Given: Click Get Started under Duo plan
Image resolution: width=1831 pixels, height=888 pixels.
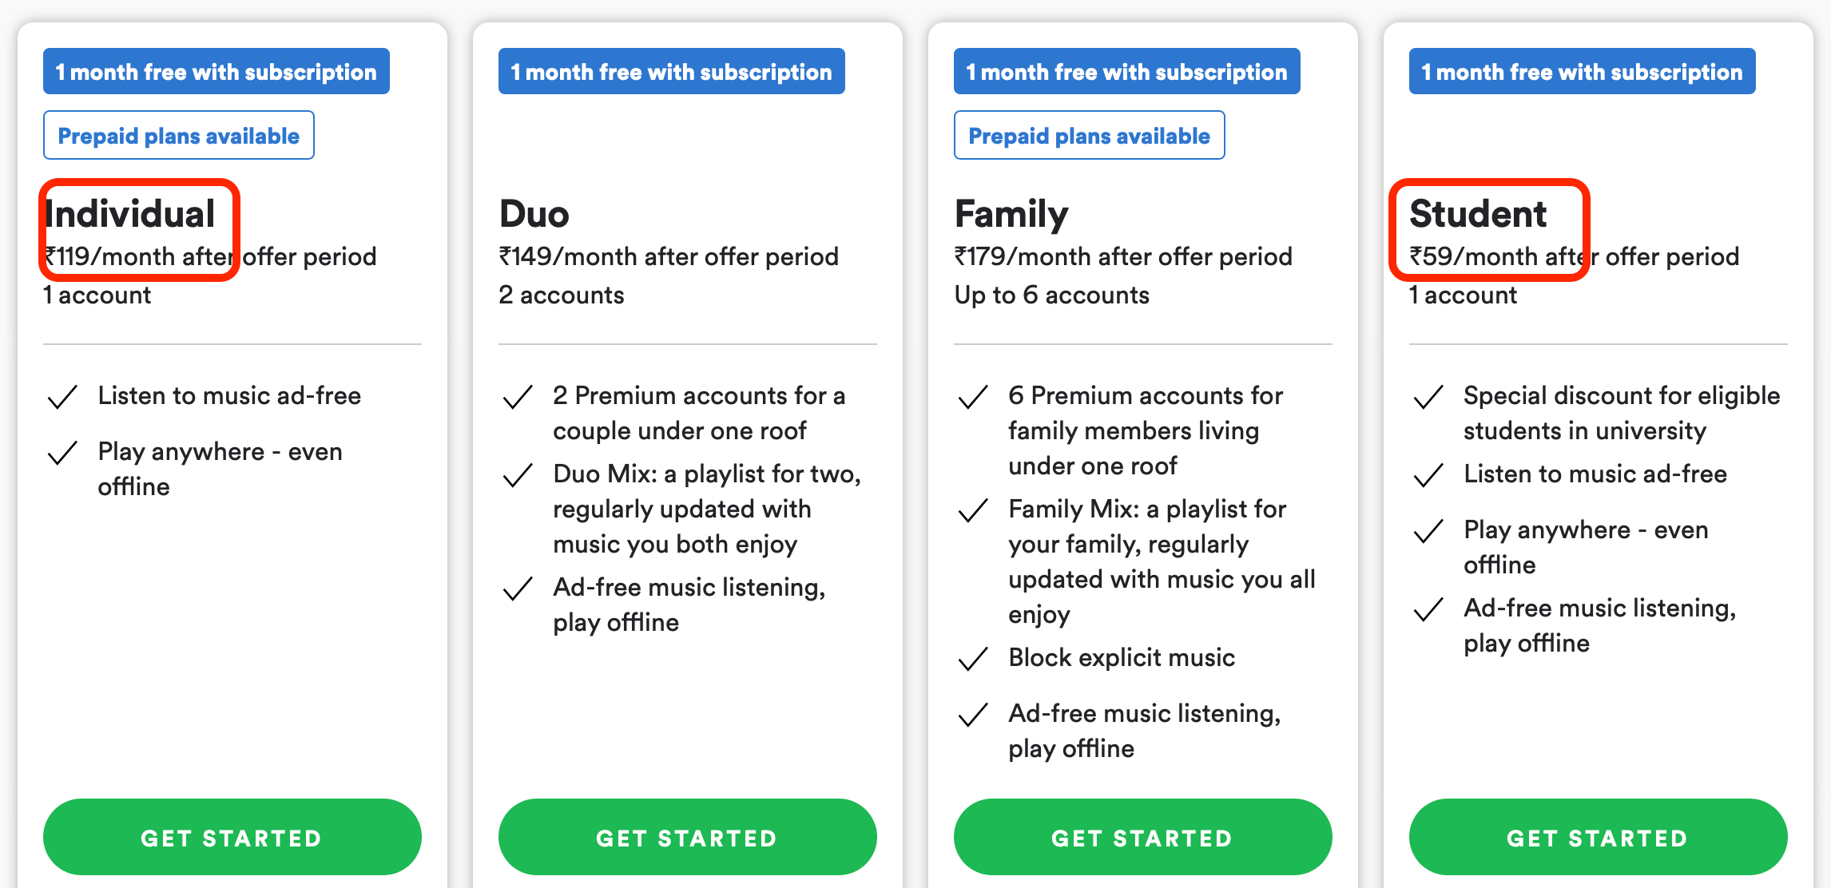Looking at the screenshot, I should [x=687, y=837].
